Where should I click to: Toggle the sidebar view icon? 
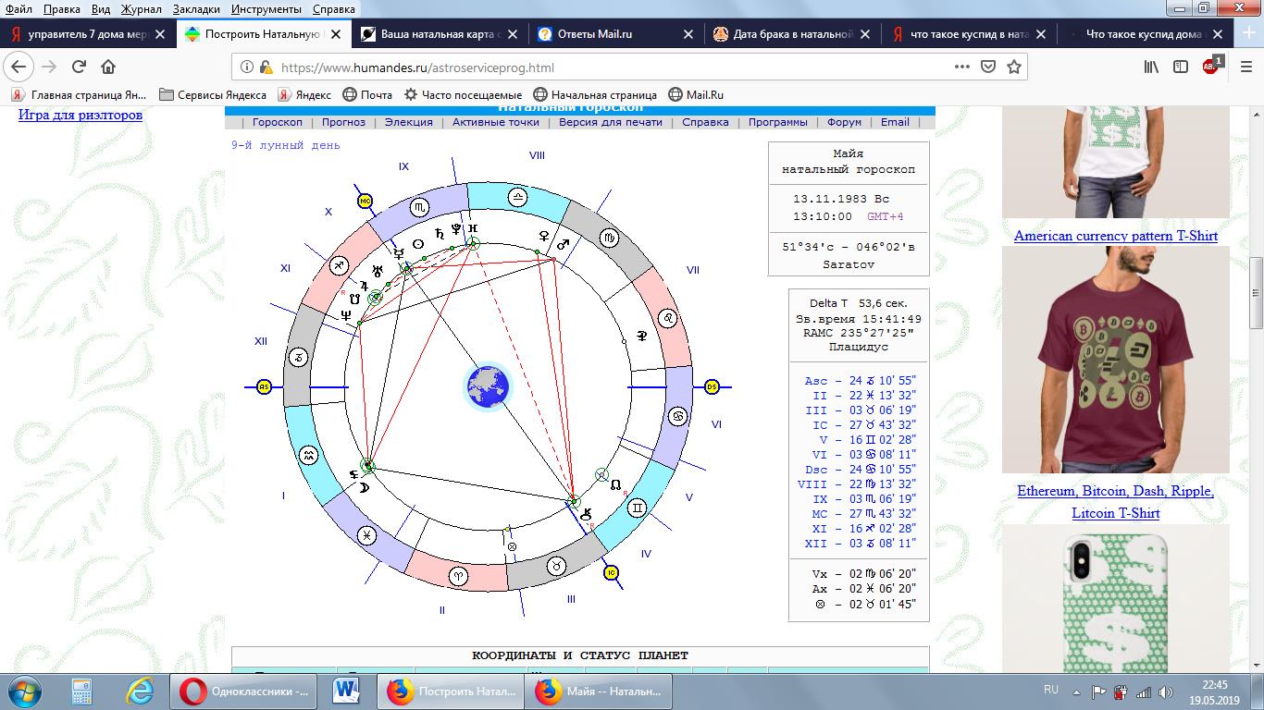(1181, 67)
